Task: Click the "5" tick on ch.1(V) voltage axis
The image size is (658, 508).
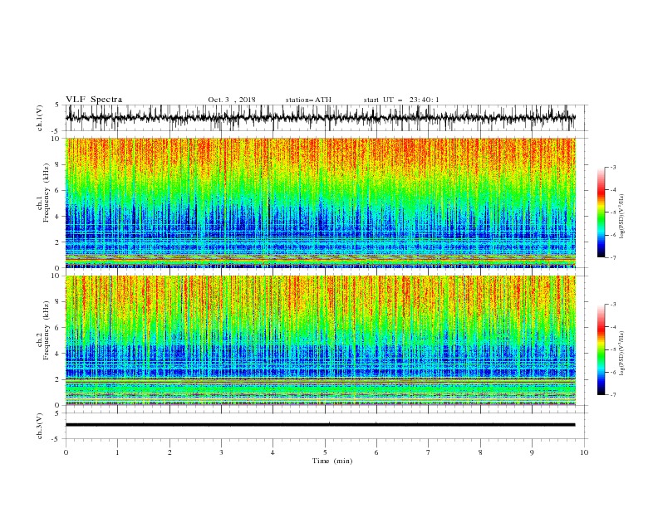Action: [57, 105]
